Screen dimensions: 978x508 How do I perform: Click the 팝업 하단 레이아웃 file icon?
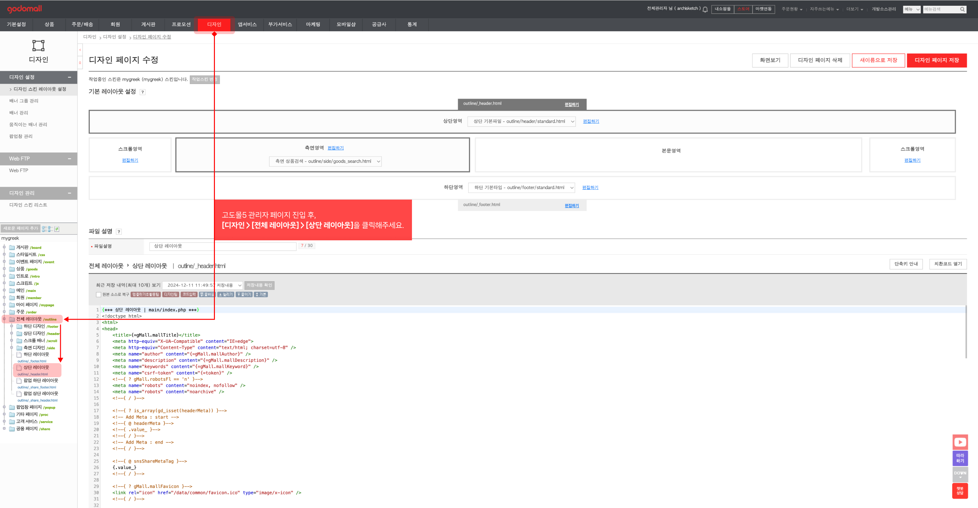coord(19,381)
